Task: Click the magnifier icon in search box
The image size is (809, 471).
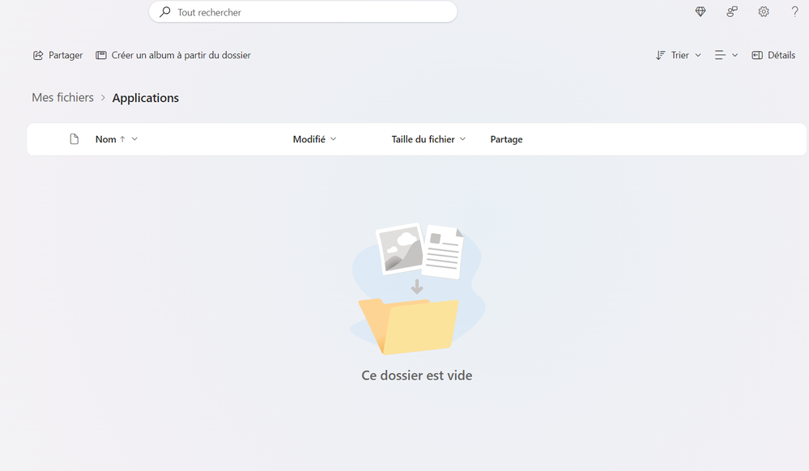Action: [165, 12]
